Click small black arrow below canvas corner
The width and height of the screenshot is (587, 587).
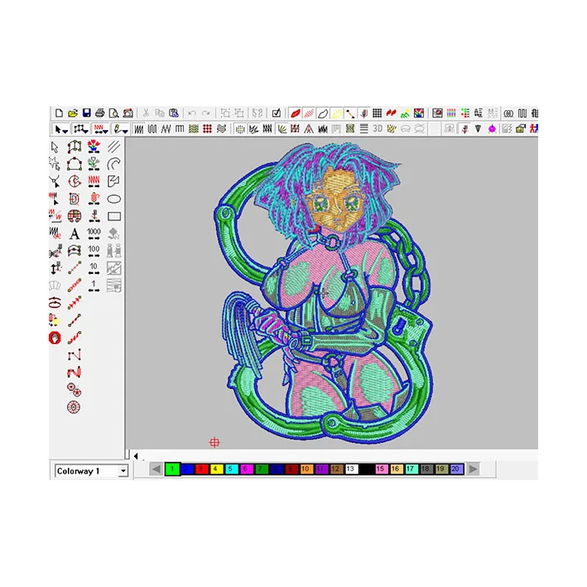(136, 456)
